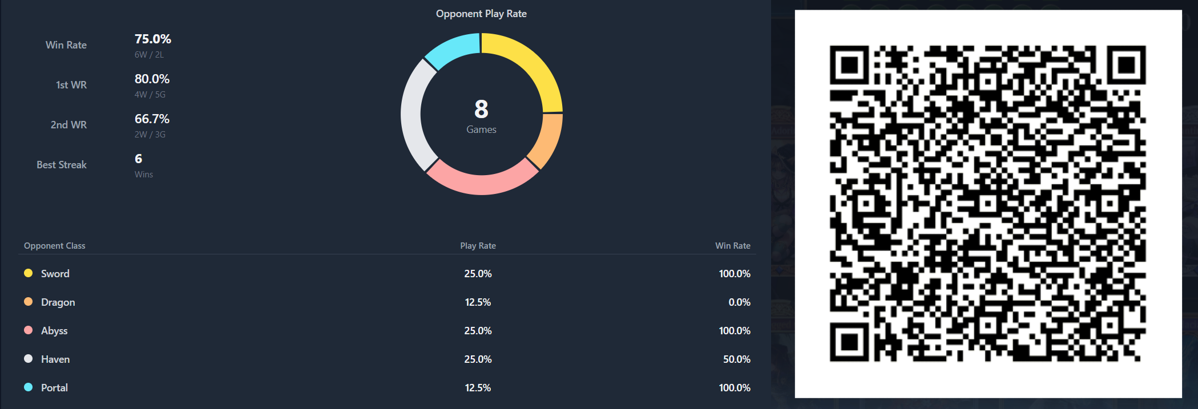Click the pink Abyss color dot

[x=28, y=330]
